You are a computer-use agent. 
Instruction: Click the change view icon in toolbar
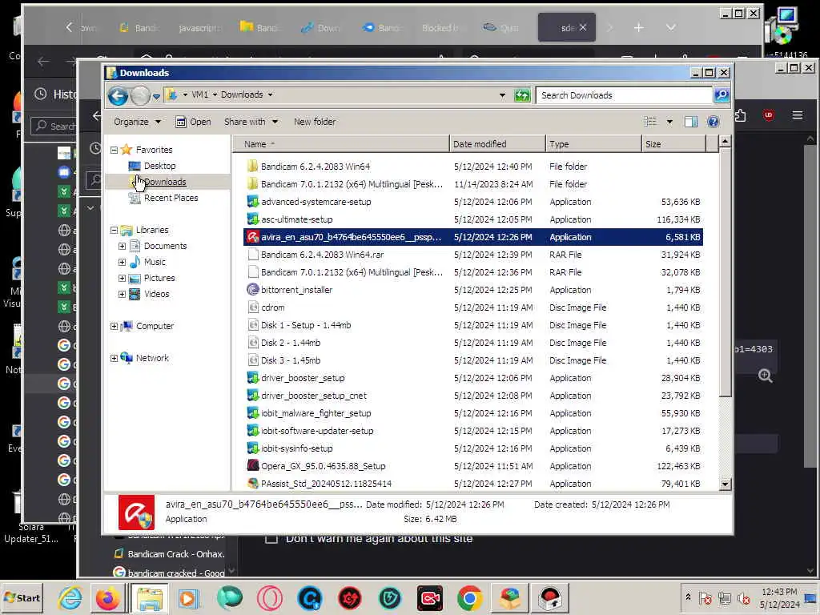coord(650,122)
